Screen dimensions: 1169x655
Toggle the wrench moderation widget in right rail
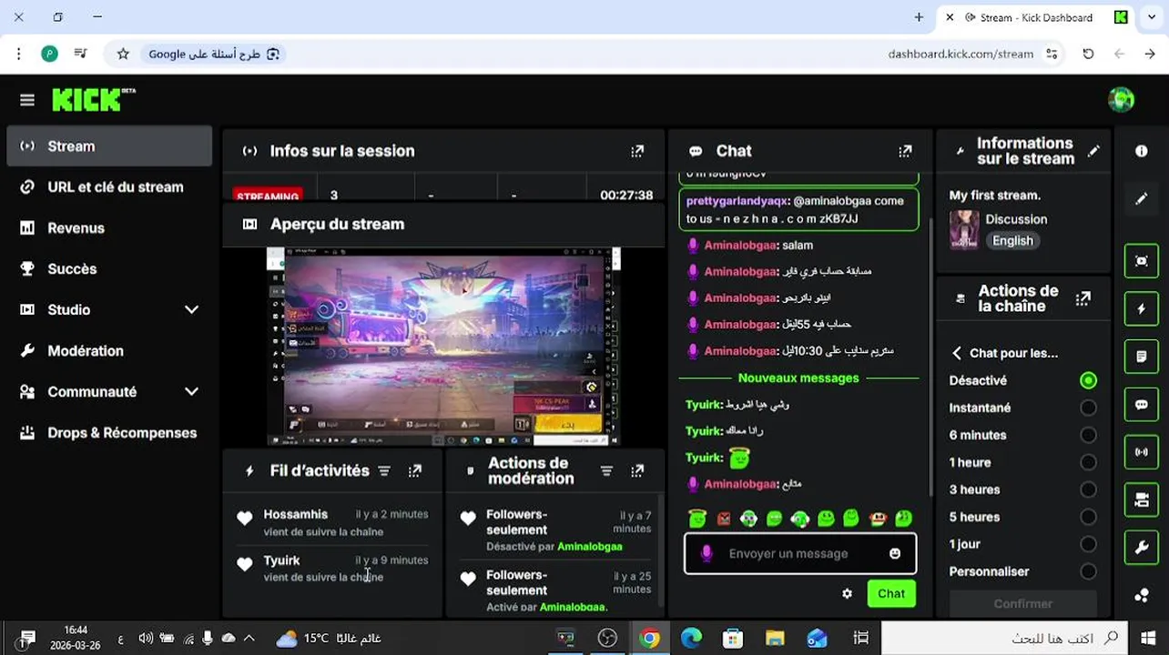[1142, 547]
